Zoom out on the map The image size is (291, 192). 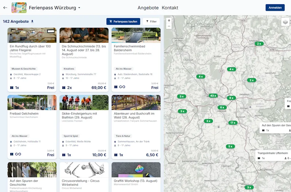[169, 26]
